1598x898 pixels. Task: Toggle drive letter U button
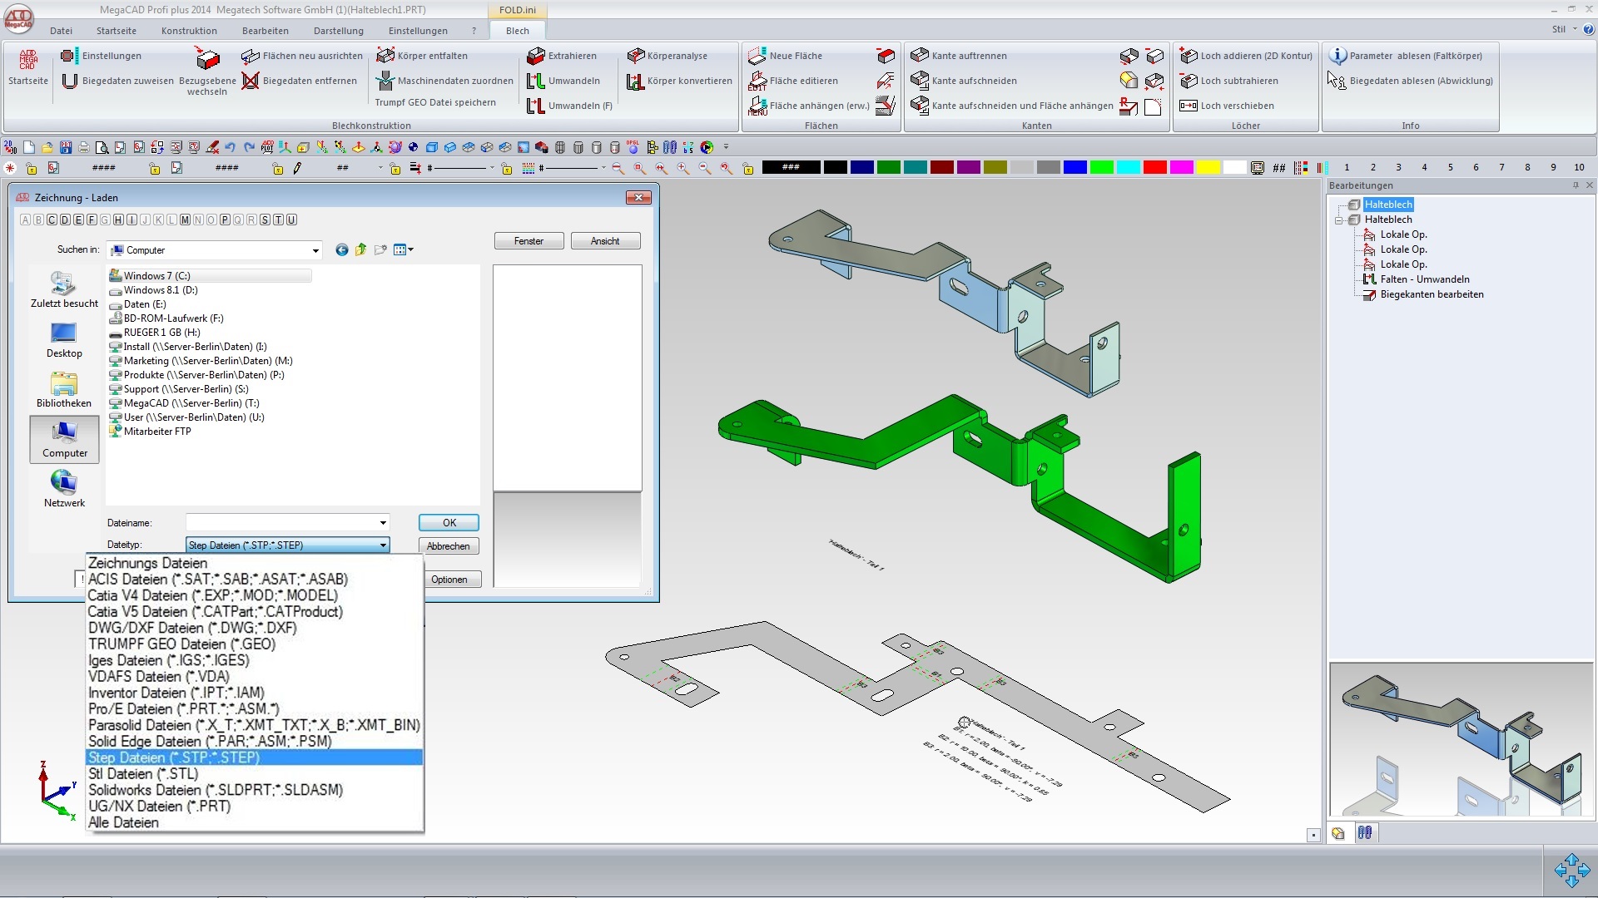[x=291, y=220]
